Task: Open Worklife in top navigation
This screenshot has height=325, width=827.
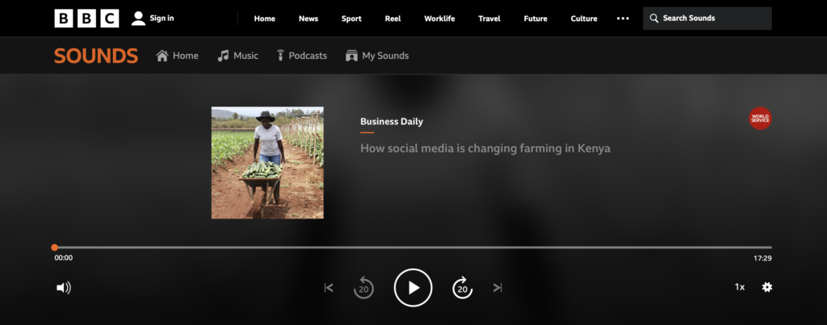Action: click(439, 19)
